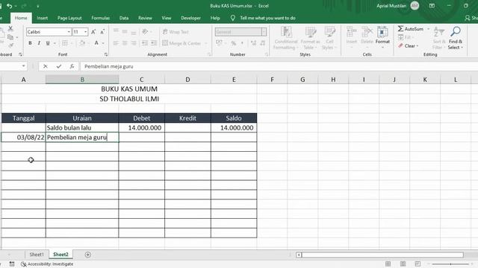
Task: Click Merge & Center button
Action: click(182, 43)
